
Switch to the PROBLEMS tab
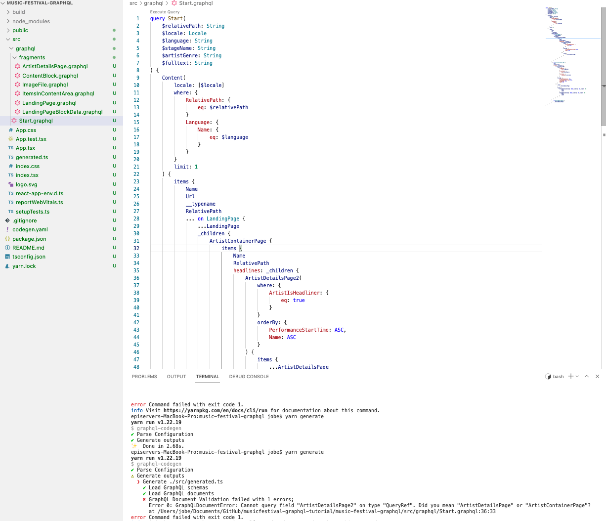[x=144, y=377]
